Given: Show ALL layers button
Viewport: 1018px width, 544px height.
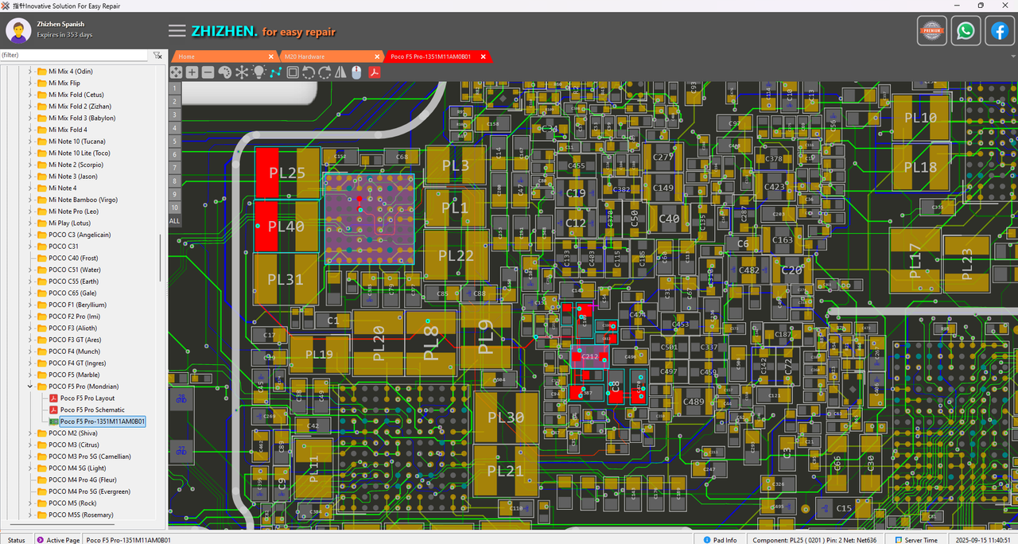Looking at the screenshot, I should [174, 220].
